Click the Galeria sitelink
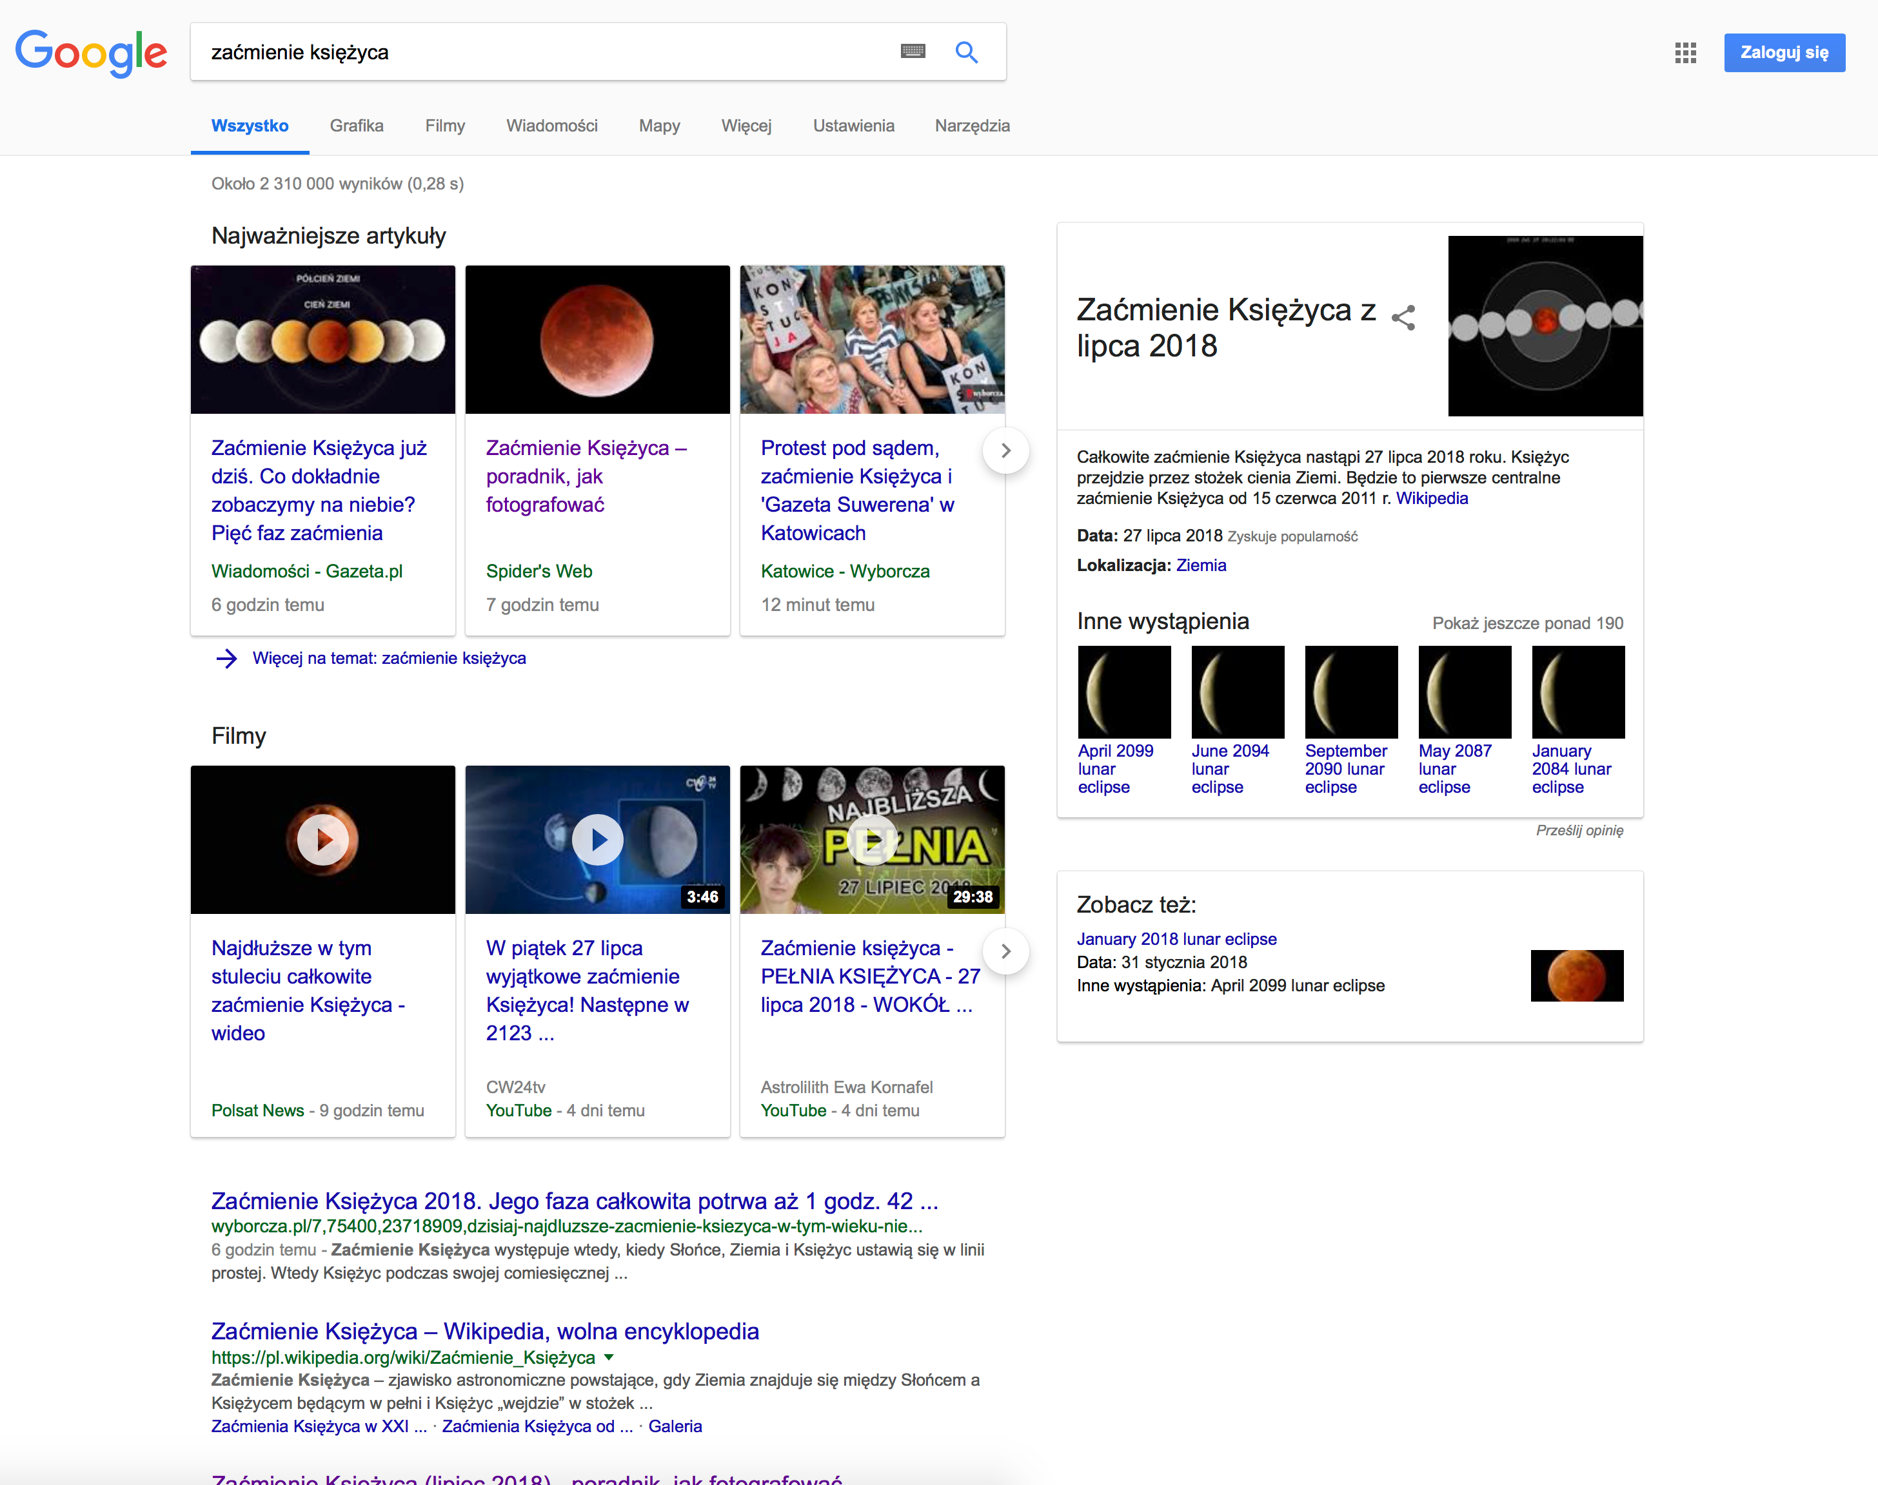 (x=675, y=1426)
